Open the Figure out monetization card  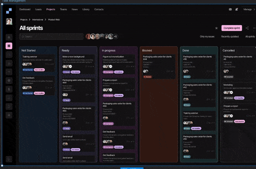[x=119, y=65]
